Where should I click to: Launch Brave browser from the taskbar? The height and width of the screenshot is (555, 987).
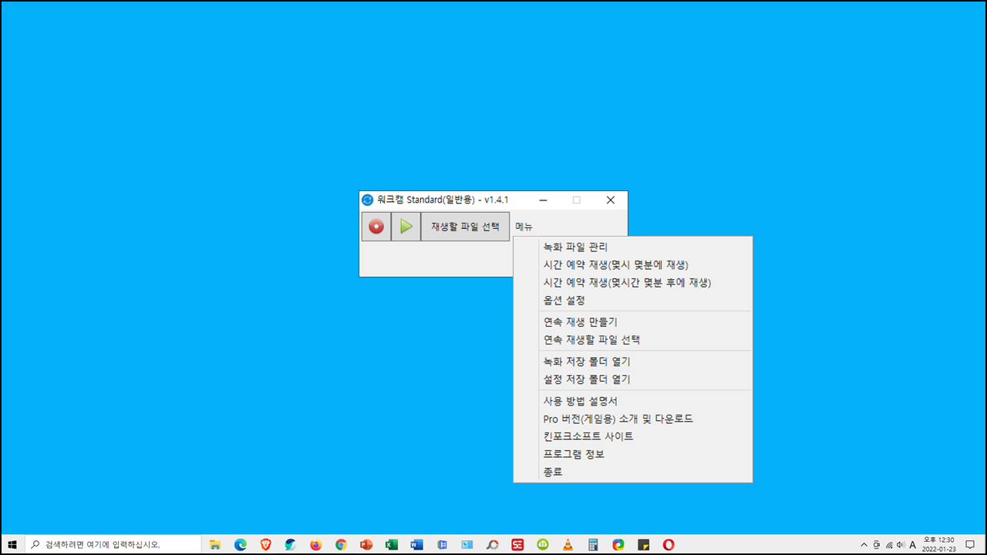265,544
